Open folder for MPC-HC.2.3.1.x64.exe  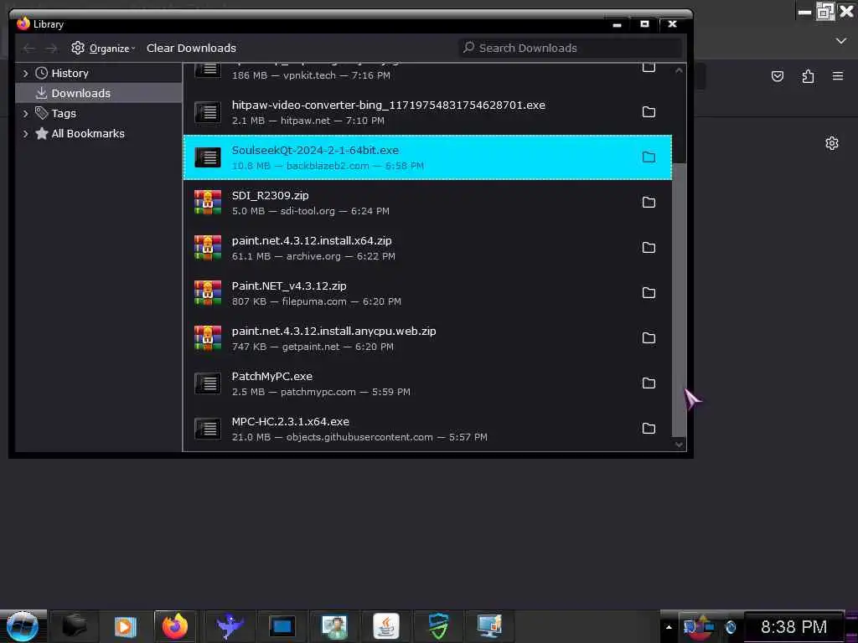pos(649,429)
